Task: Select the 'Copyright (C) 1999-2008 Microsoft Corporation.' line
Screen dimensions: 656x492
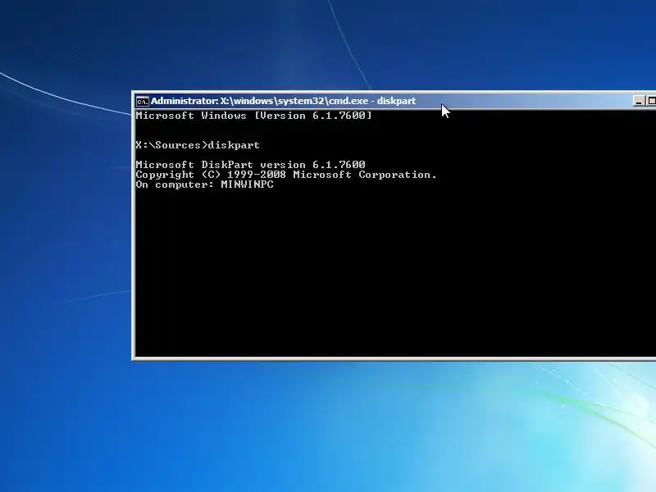Action: (x=286, y=175)
